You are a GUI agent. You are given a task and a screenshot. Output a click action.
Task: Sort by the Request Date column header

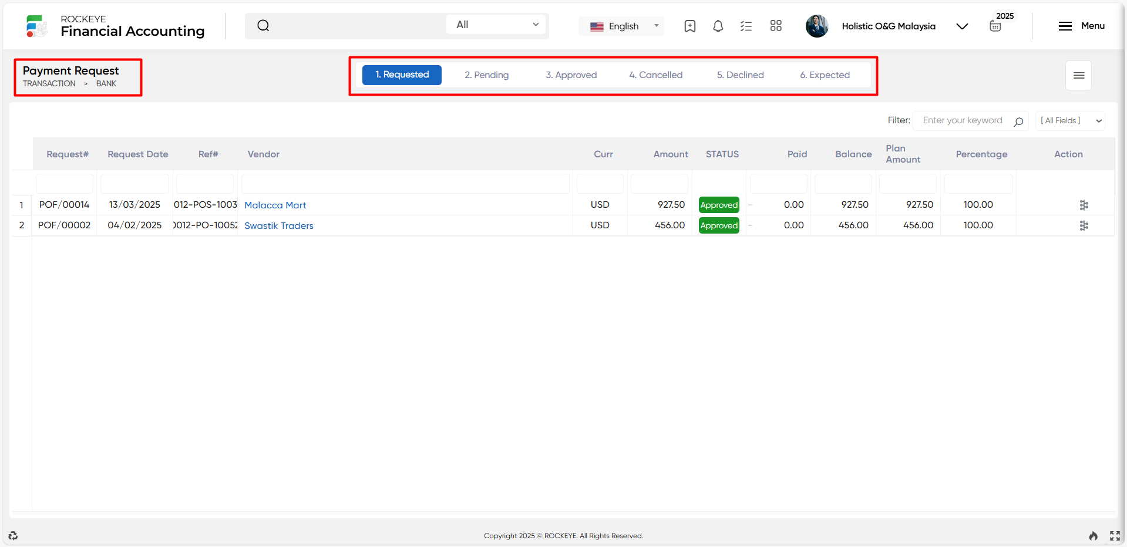pos(138,154)
